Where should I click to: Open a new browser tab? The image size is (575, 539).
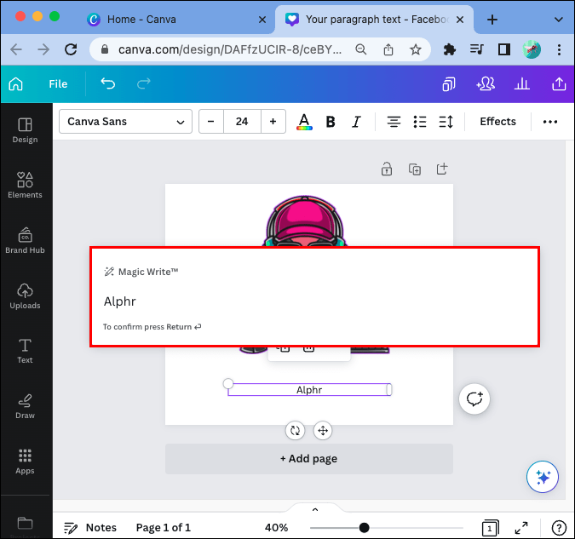[x=492, y=20]
